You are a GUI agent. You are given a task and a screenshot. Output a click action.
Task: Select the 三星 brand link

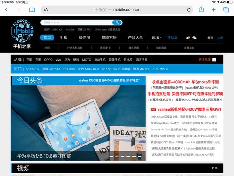click(29, 60)
